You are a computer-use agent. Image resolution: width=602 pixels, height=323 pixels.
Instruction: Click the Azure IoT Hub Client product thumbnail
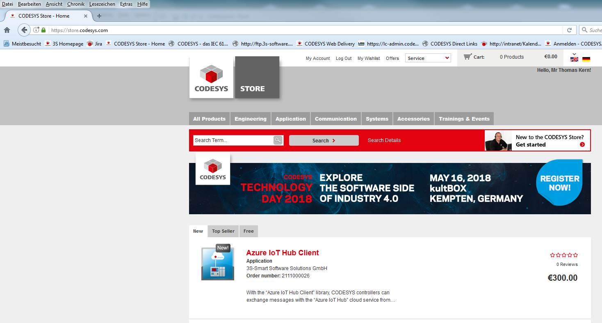pyautogui.click(x=218, y=264)
